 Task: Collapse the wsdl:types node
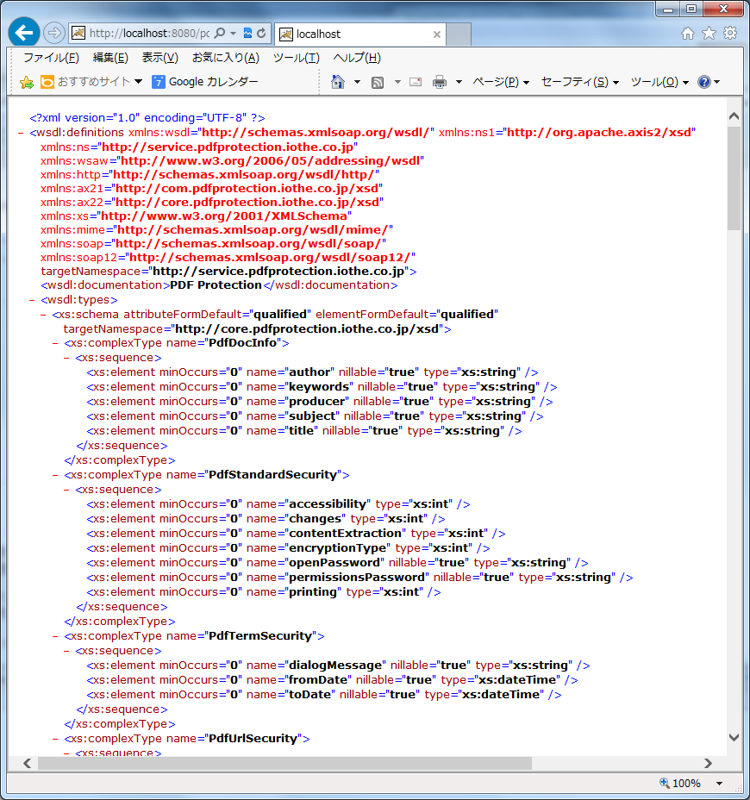click(x=32, y=300)
